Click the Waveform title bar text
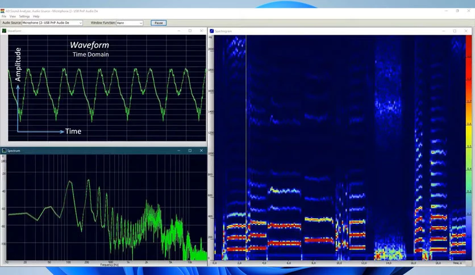The height and width of the screenshot is (275, 475). click(14, 31)
